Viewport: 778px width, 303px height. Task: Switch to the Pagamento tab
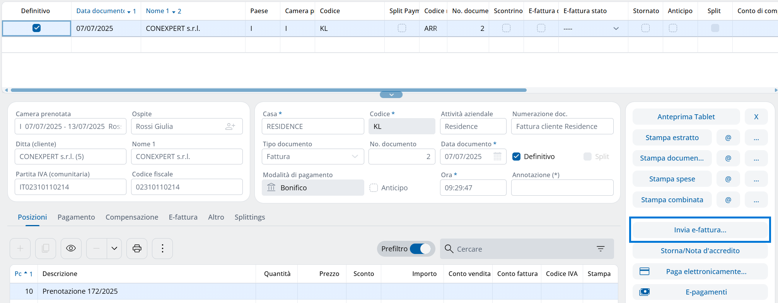[x=76, y=217]
